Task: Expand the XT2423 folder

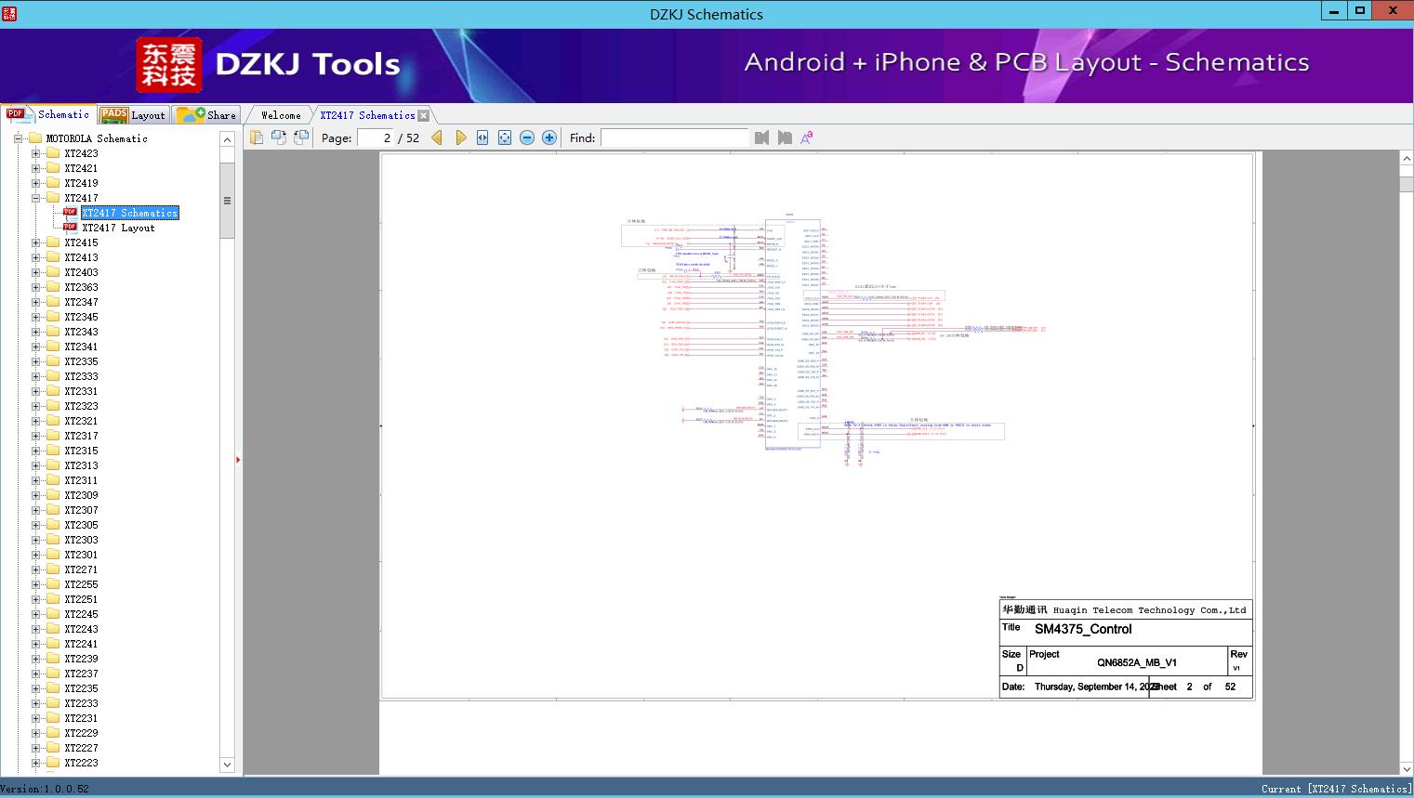Action: coord(35,153)
